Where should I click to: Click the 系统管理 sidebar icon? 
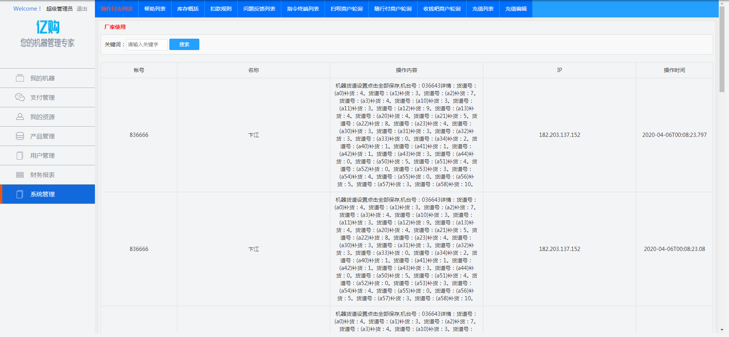pyautogui.click(x=20, y=194)
